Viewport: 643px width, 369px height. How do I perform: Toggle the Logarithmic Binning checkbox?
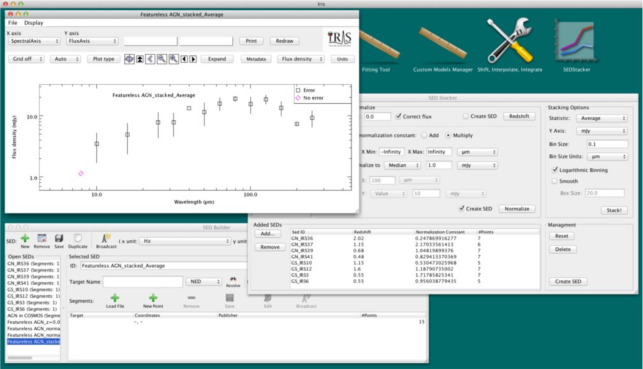[x=555, y=170]
